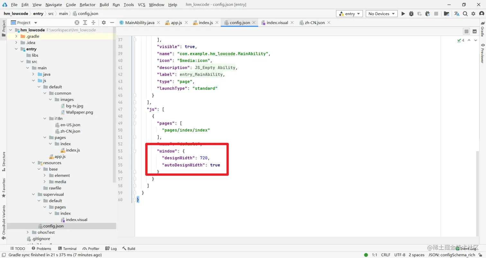Screen dimensions: 486x258
Task: Open the Previewer side panel
Action: 482,53
